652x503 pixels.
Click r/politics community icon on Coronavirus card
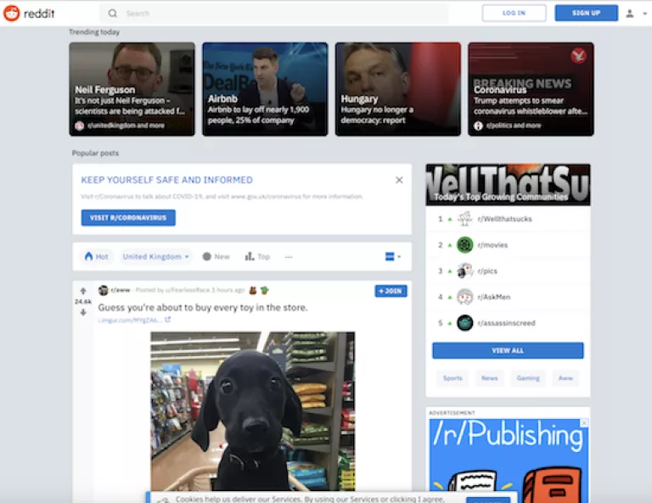(478, 126)
